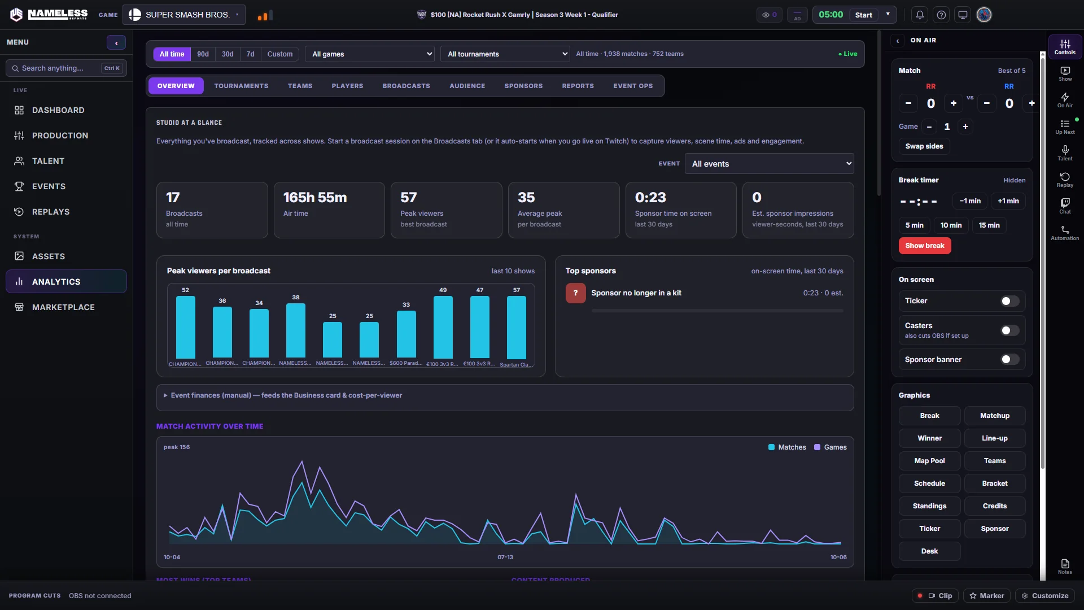
Task: Click the Matches legend color swatch
Action: (x=771, y=447)
